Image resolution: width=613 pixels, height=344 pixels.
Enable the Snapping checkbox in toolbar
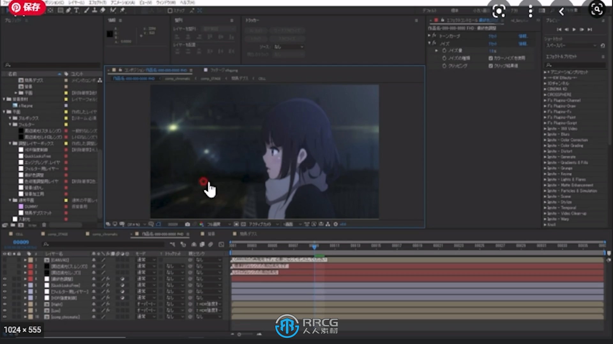click(170, 11)
